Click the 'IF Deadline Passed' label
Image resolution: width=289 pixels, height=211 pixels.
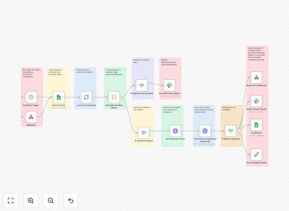click(x=144, y=141)
